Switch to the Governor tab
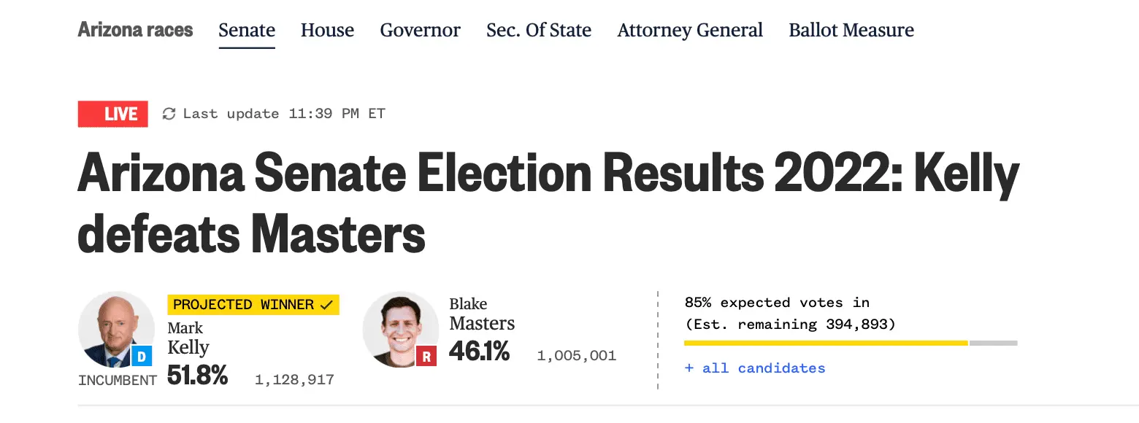Image resolution: width=1139 pixels, height=423 pixels. tap(420, 31)
